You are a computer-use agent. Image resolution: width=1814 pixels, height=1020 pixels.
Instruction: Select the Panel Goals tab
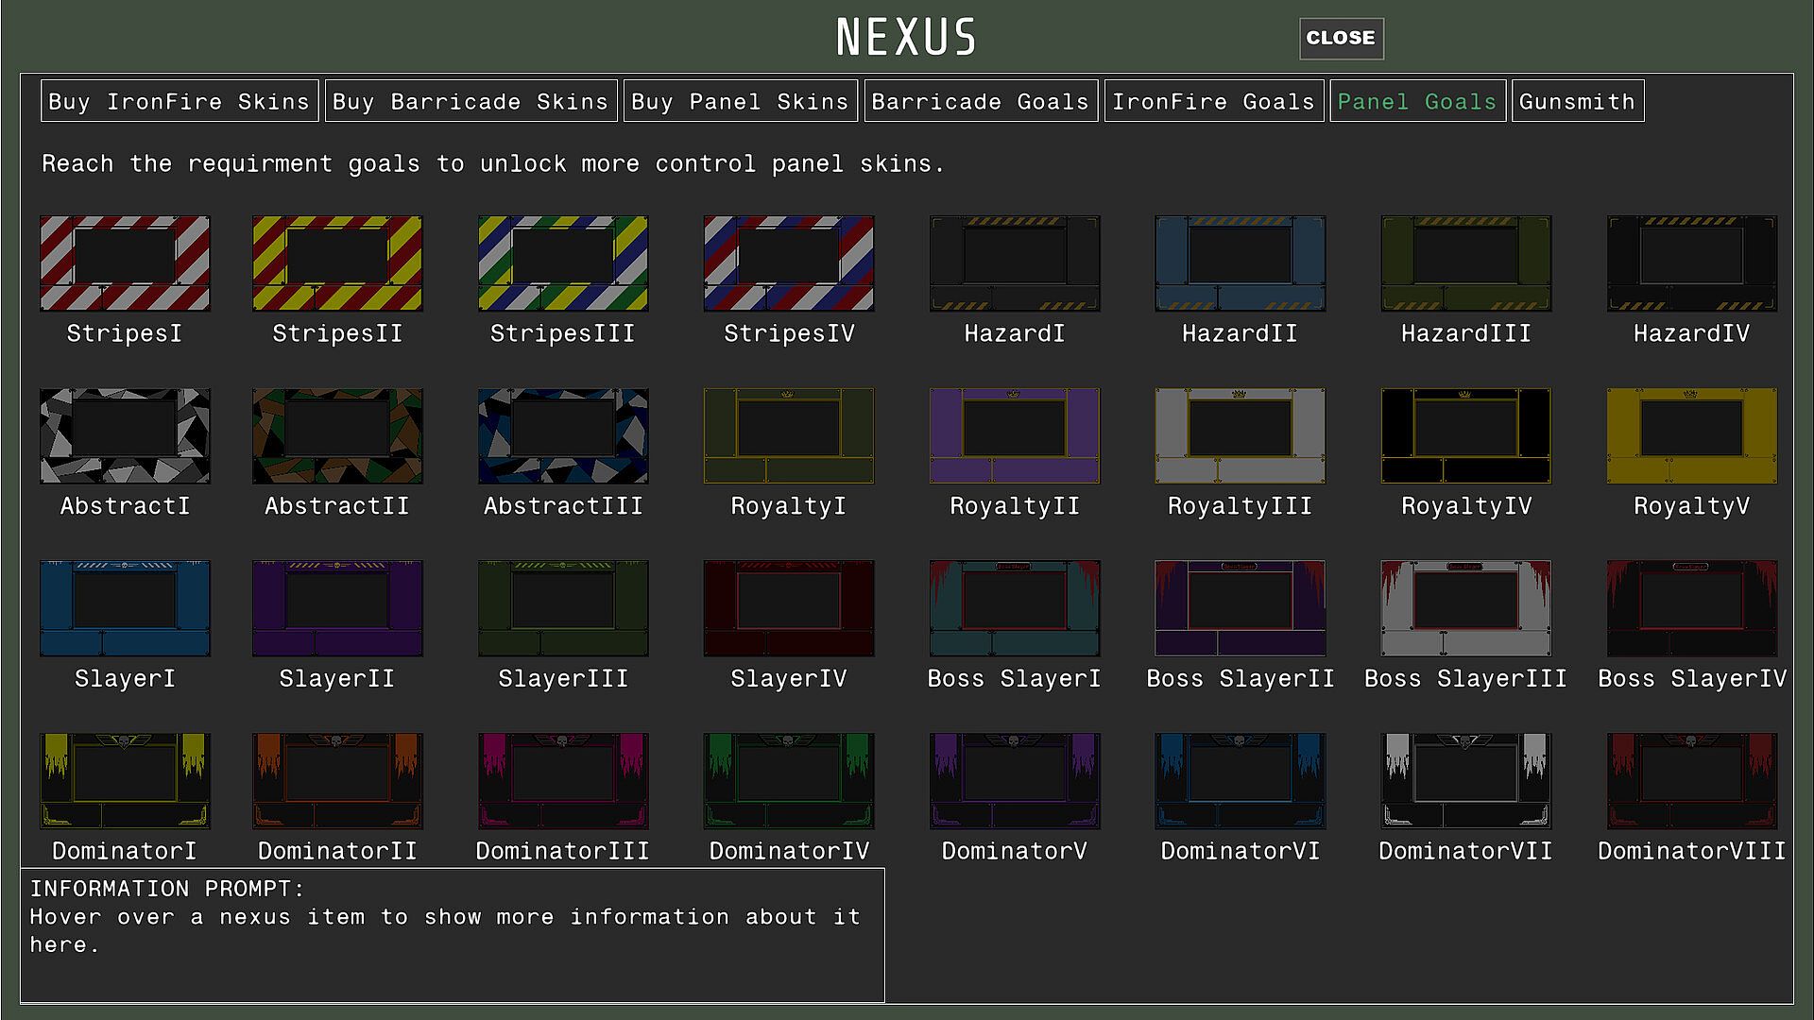(x=1417, y=101)
